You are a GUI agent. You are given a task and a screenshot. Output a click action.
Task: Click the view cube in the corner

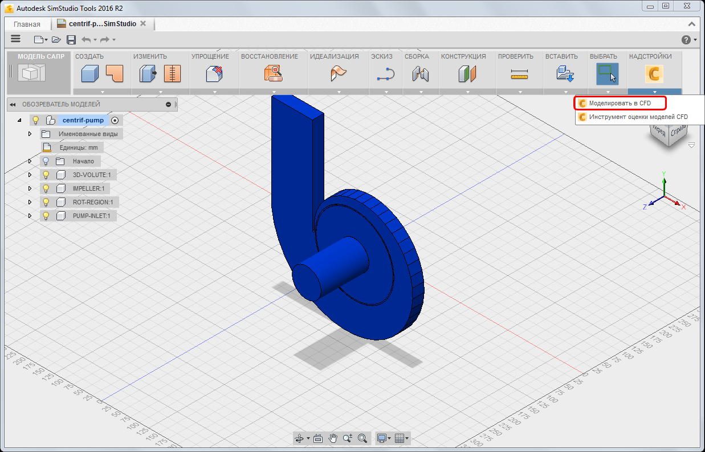[x=669, y=136]
